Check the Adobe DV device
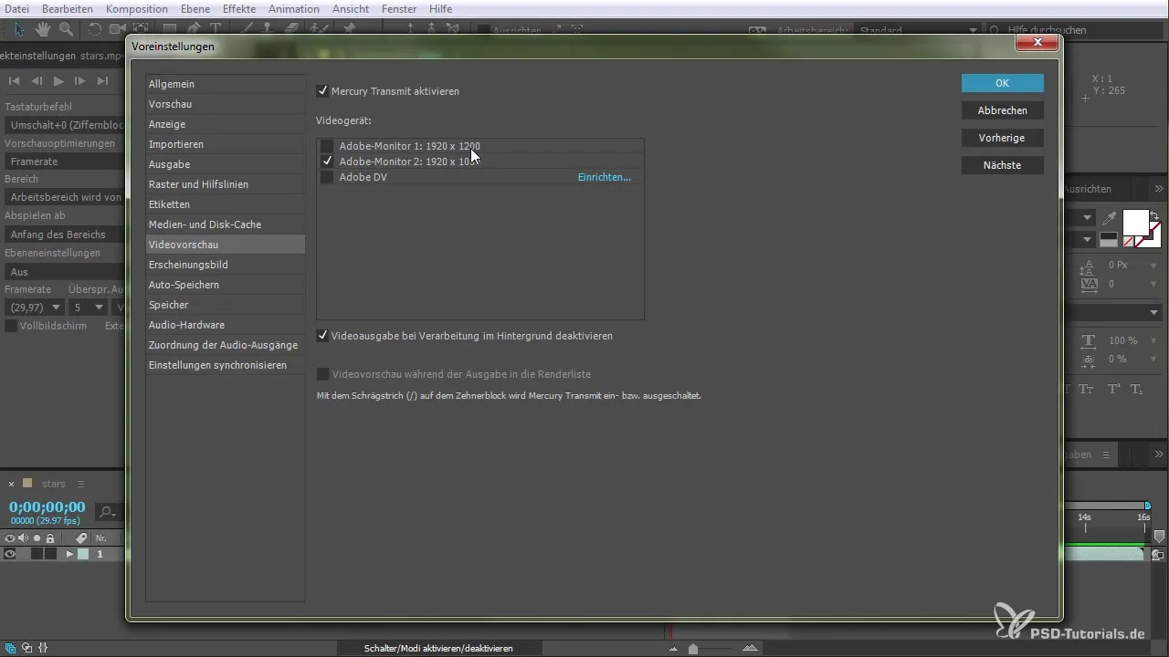Screen dimensions: 1169x657 pos(326,177)
